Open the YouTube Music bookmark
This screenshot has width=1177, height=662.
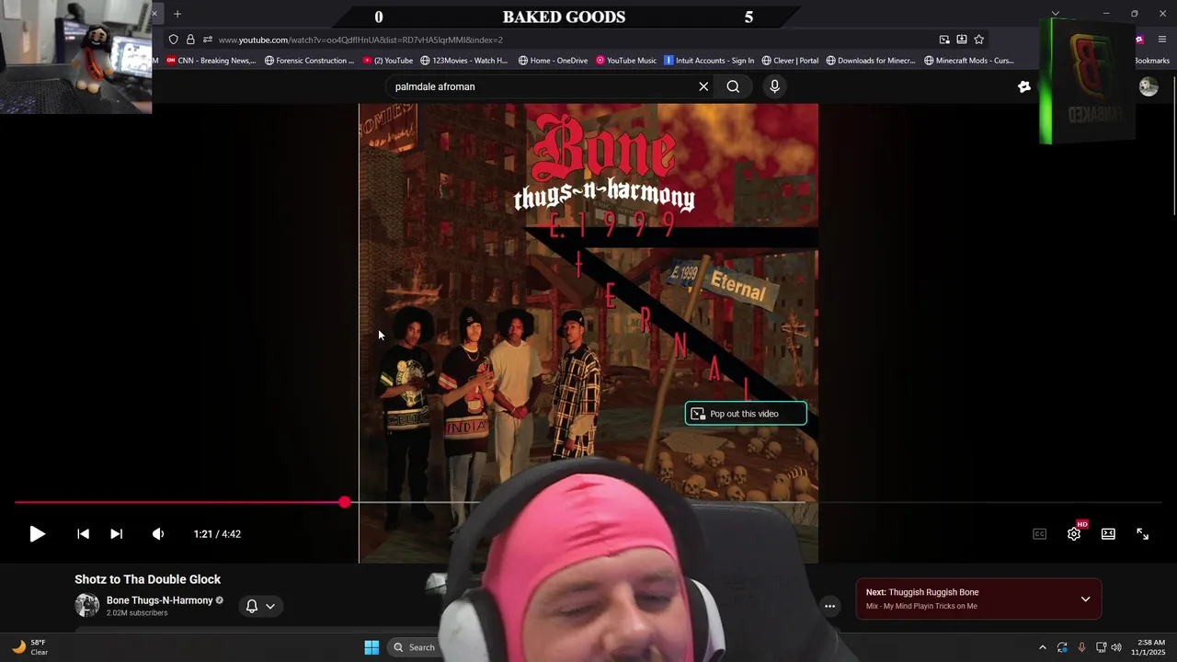click(626, 61)
